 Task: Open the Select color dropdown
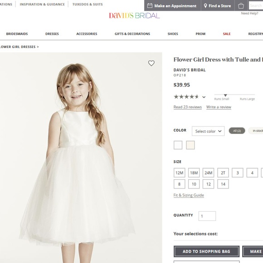point(208,131)
